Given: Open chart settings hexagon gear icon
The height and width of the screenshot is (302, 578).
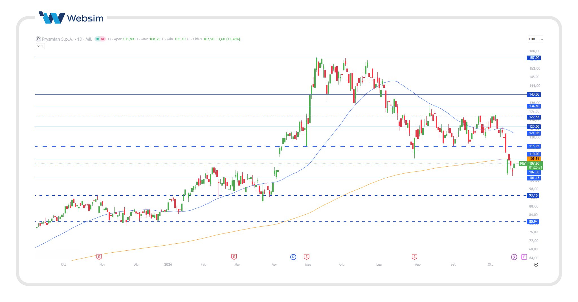Looking at the screenshot, I should (x=536, y=264).
